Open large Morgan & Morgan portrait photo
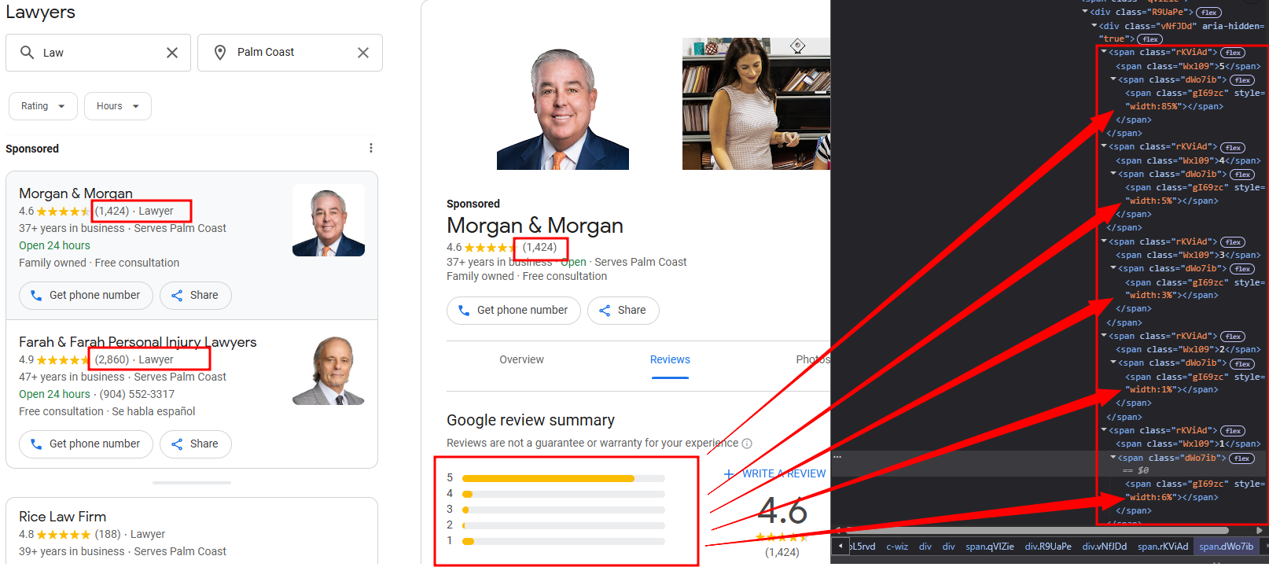 [x=563, y=104]
